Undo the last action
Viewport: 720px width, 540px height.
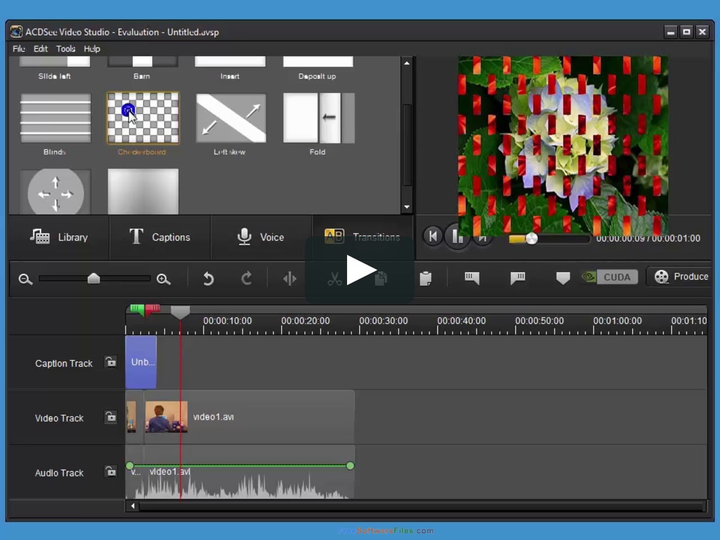point(208,278)
